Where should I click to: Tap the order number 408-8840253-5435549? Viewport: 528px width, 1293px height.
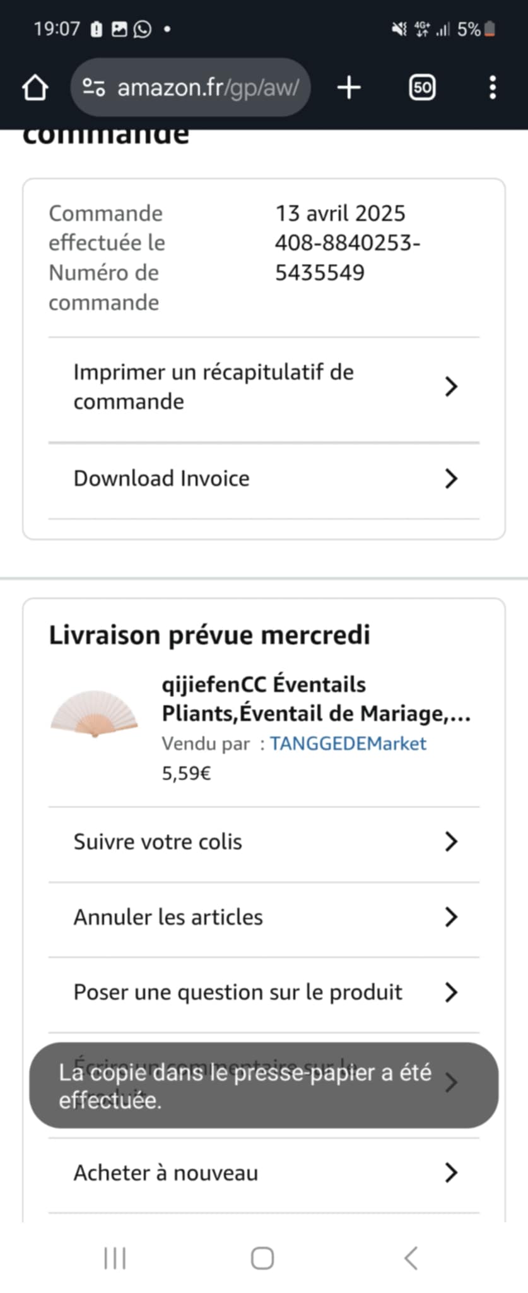pyautogui.click(x=347, y=258)
